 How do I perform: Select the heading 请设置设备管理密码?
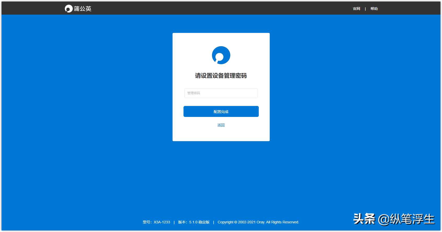tap(221, 76)
